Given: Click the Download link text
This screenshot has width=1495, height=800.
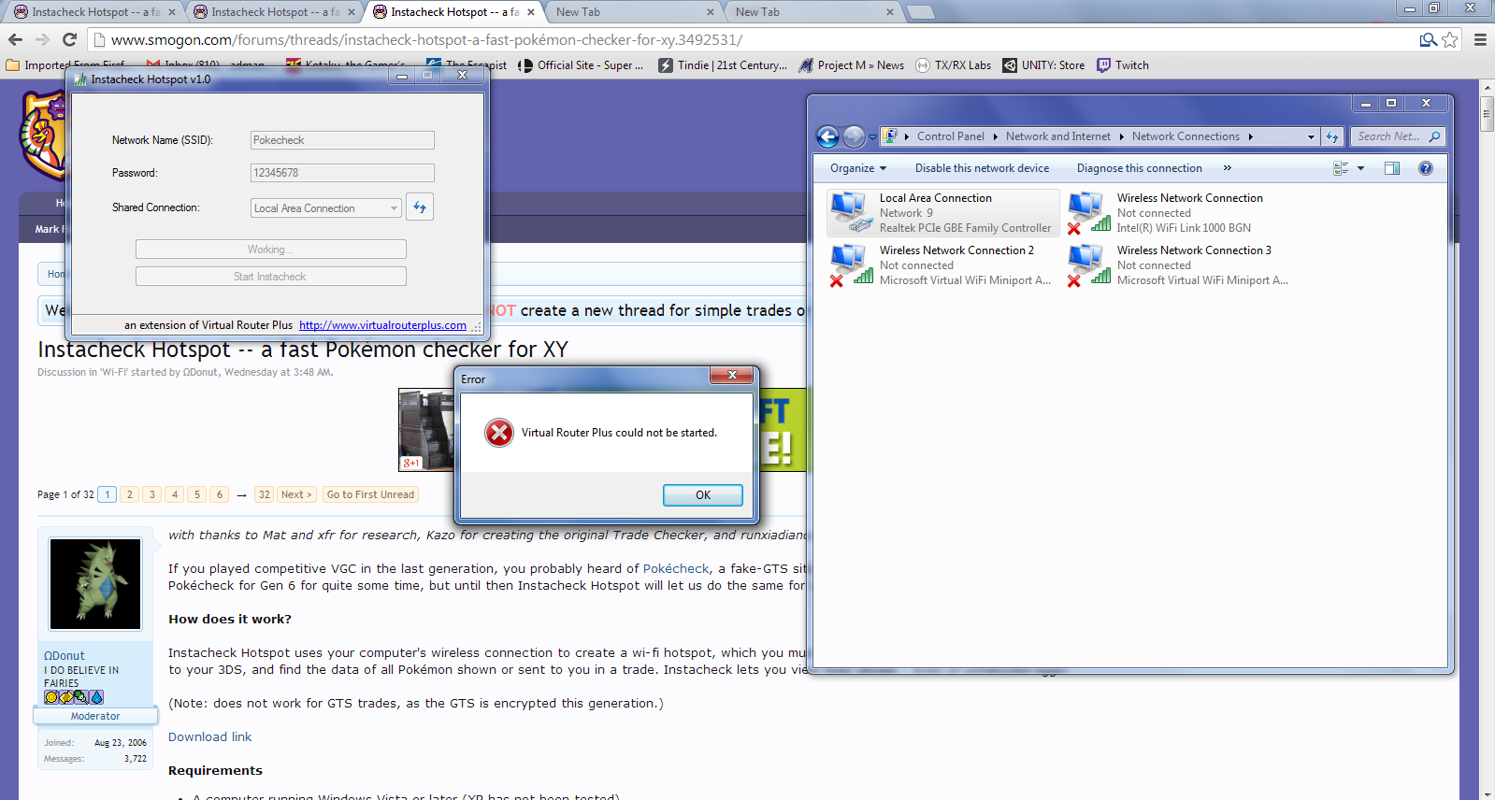Looking at the screenshot, I should (209, 736).
